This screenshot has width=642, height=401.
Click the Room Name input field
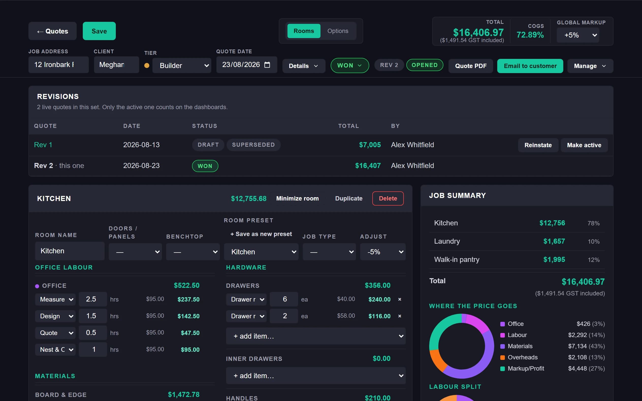point(70,251)
